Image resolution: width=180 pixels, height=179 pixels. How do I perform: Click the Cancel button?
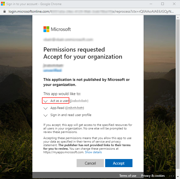(90, 163)
